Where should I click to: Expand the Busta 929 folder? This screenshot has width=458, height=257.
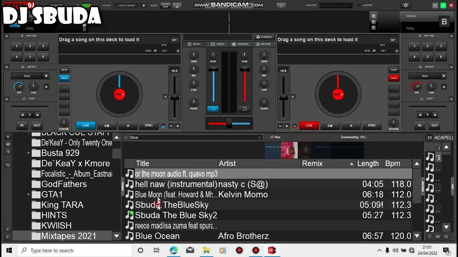[28, 153]
